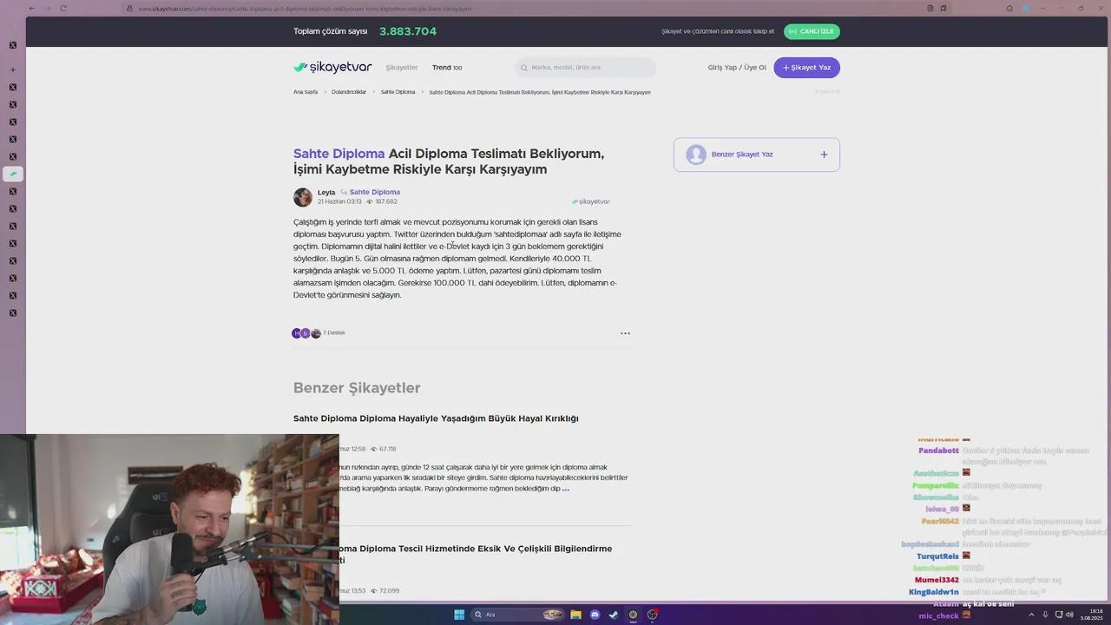The height and width of the screenshot is (625, 1111).
Task: Click chat username TurqutReis
Action: point(937,556)
